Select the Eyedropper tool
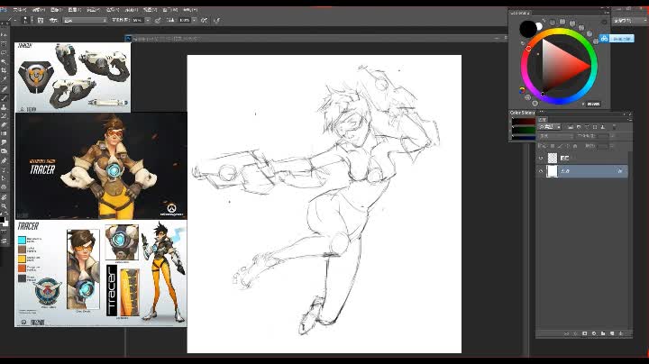649x364 pixels. (x=5, y=79)
